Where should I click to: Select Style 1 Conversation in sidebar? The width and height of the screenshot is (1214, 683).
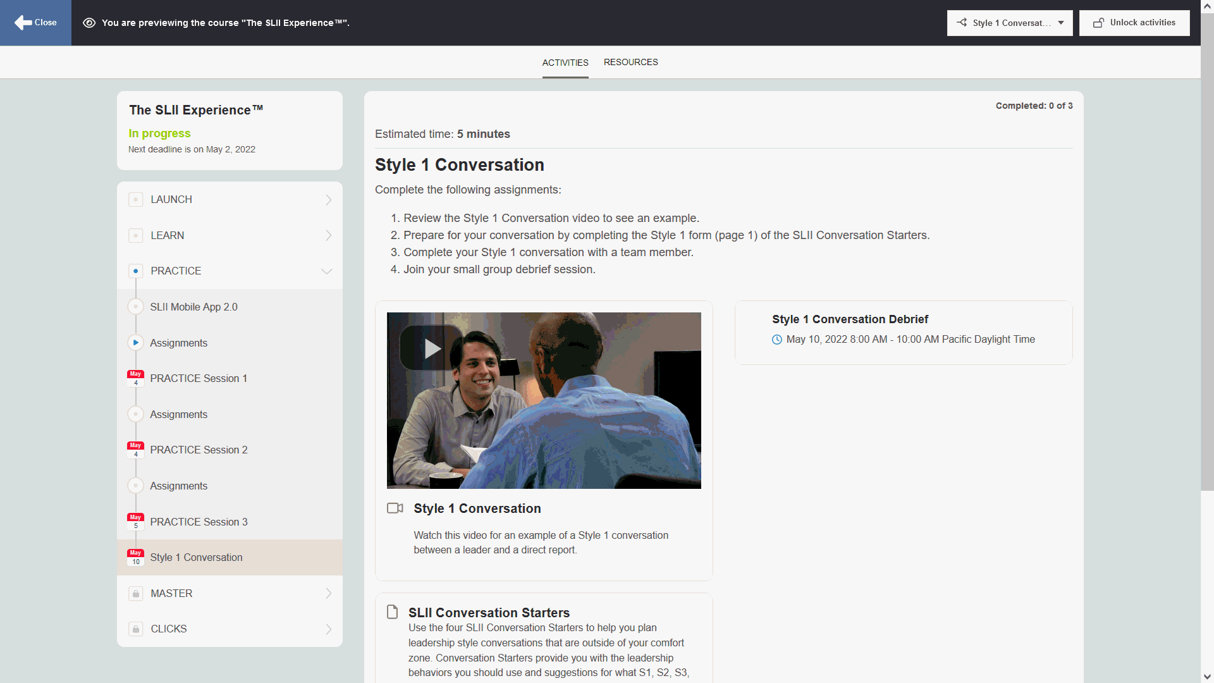point(230,557)
